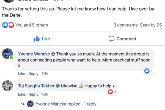Click the blue thumbs-up Like icon
Screen dimensions: 165x110
point(37,39)
